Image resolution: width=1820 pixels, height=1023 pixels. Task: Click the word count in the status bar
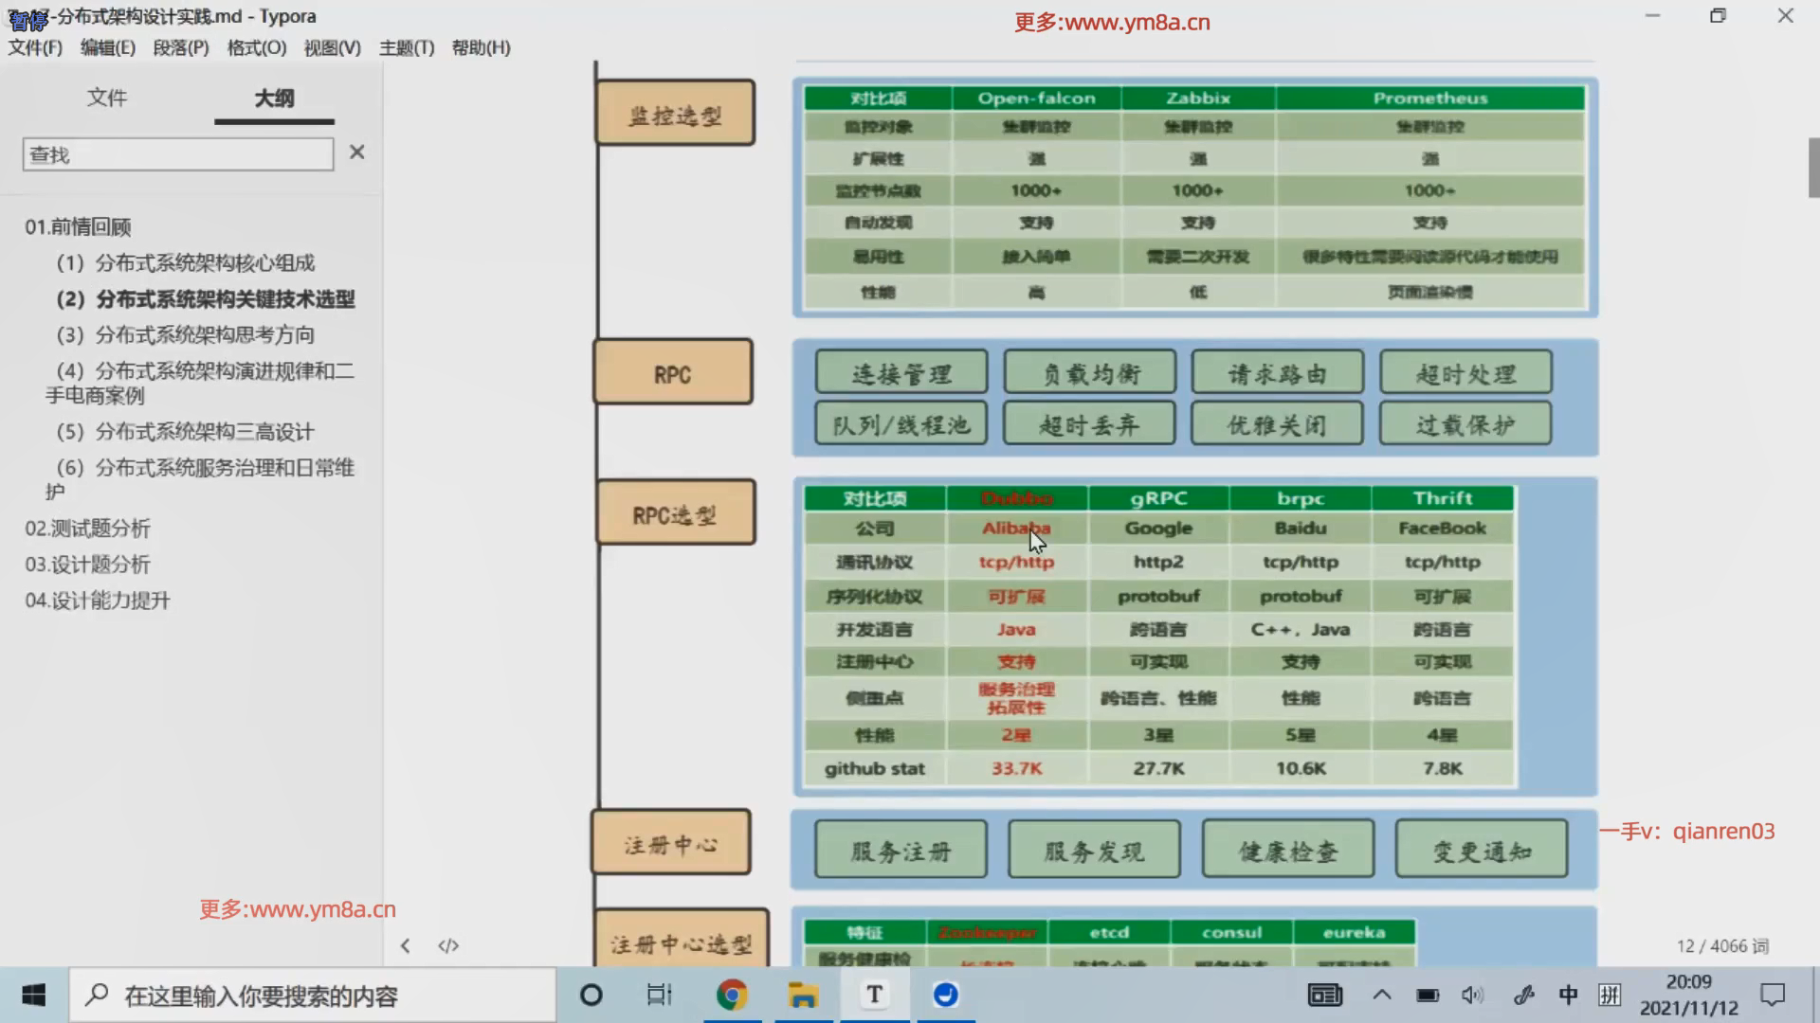point(1721,945)
